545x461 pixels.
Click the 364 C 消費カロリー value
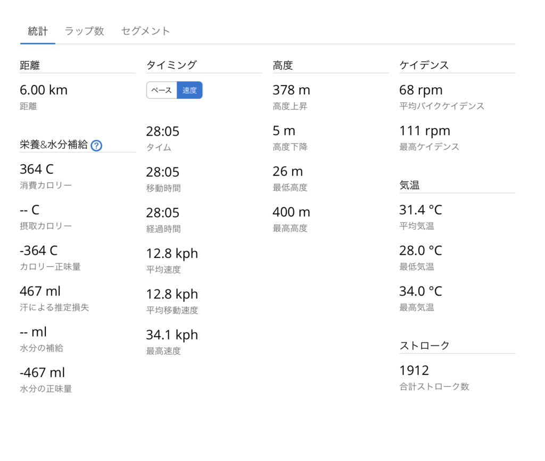(37, 169)
